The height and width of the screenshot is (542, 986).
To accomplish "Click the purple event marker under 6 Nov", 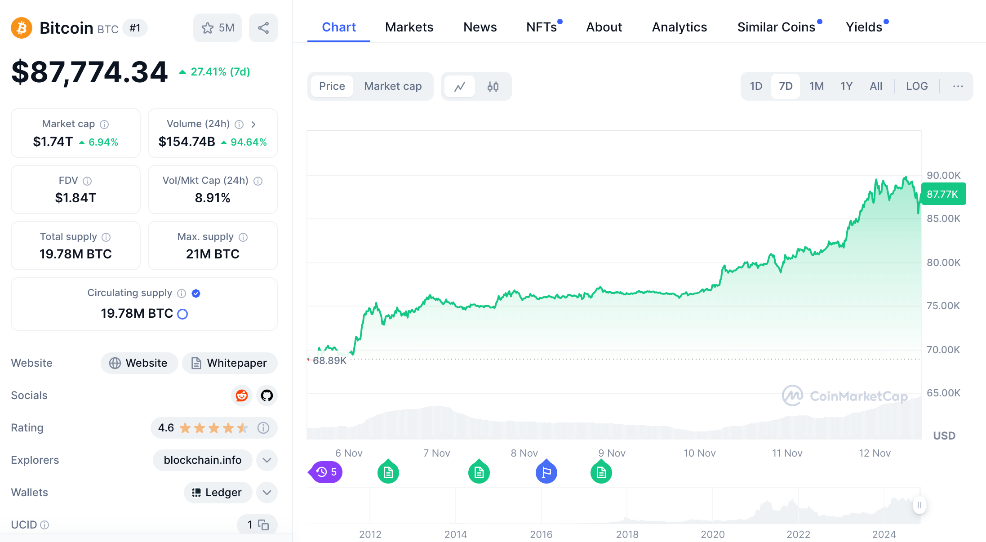I will click(x=325, y=472).
